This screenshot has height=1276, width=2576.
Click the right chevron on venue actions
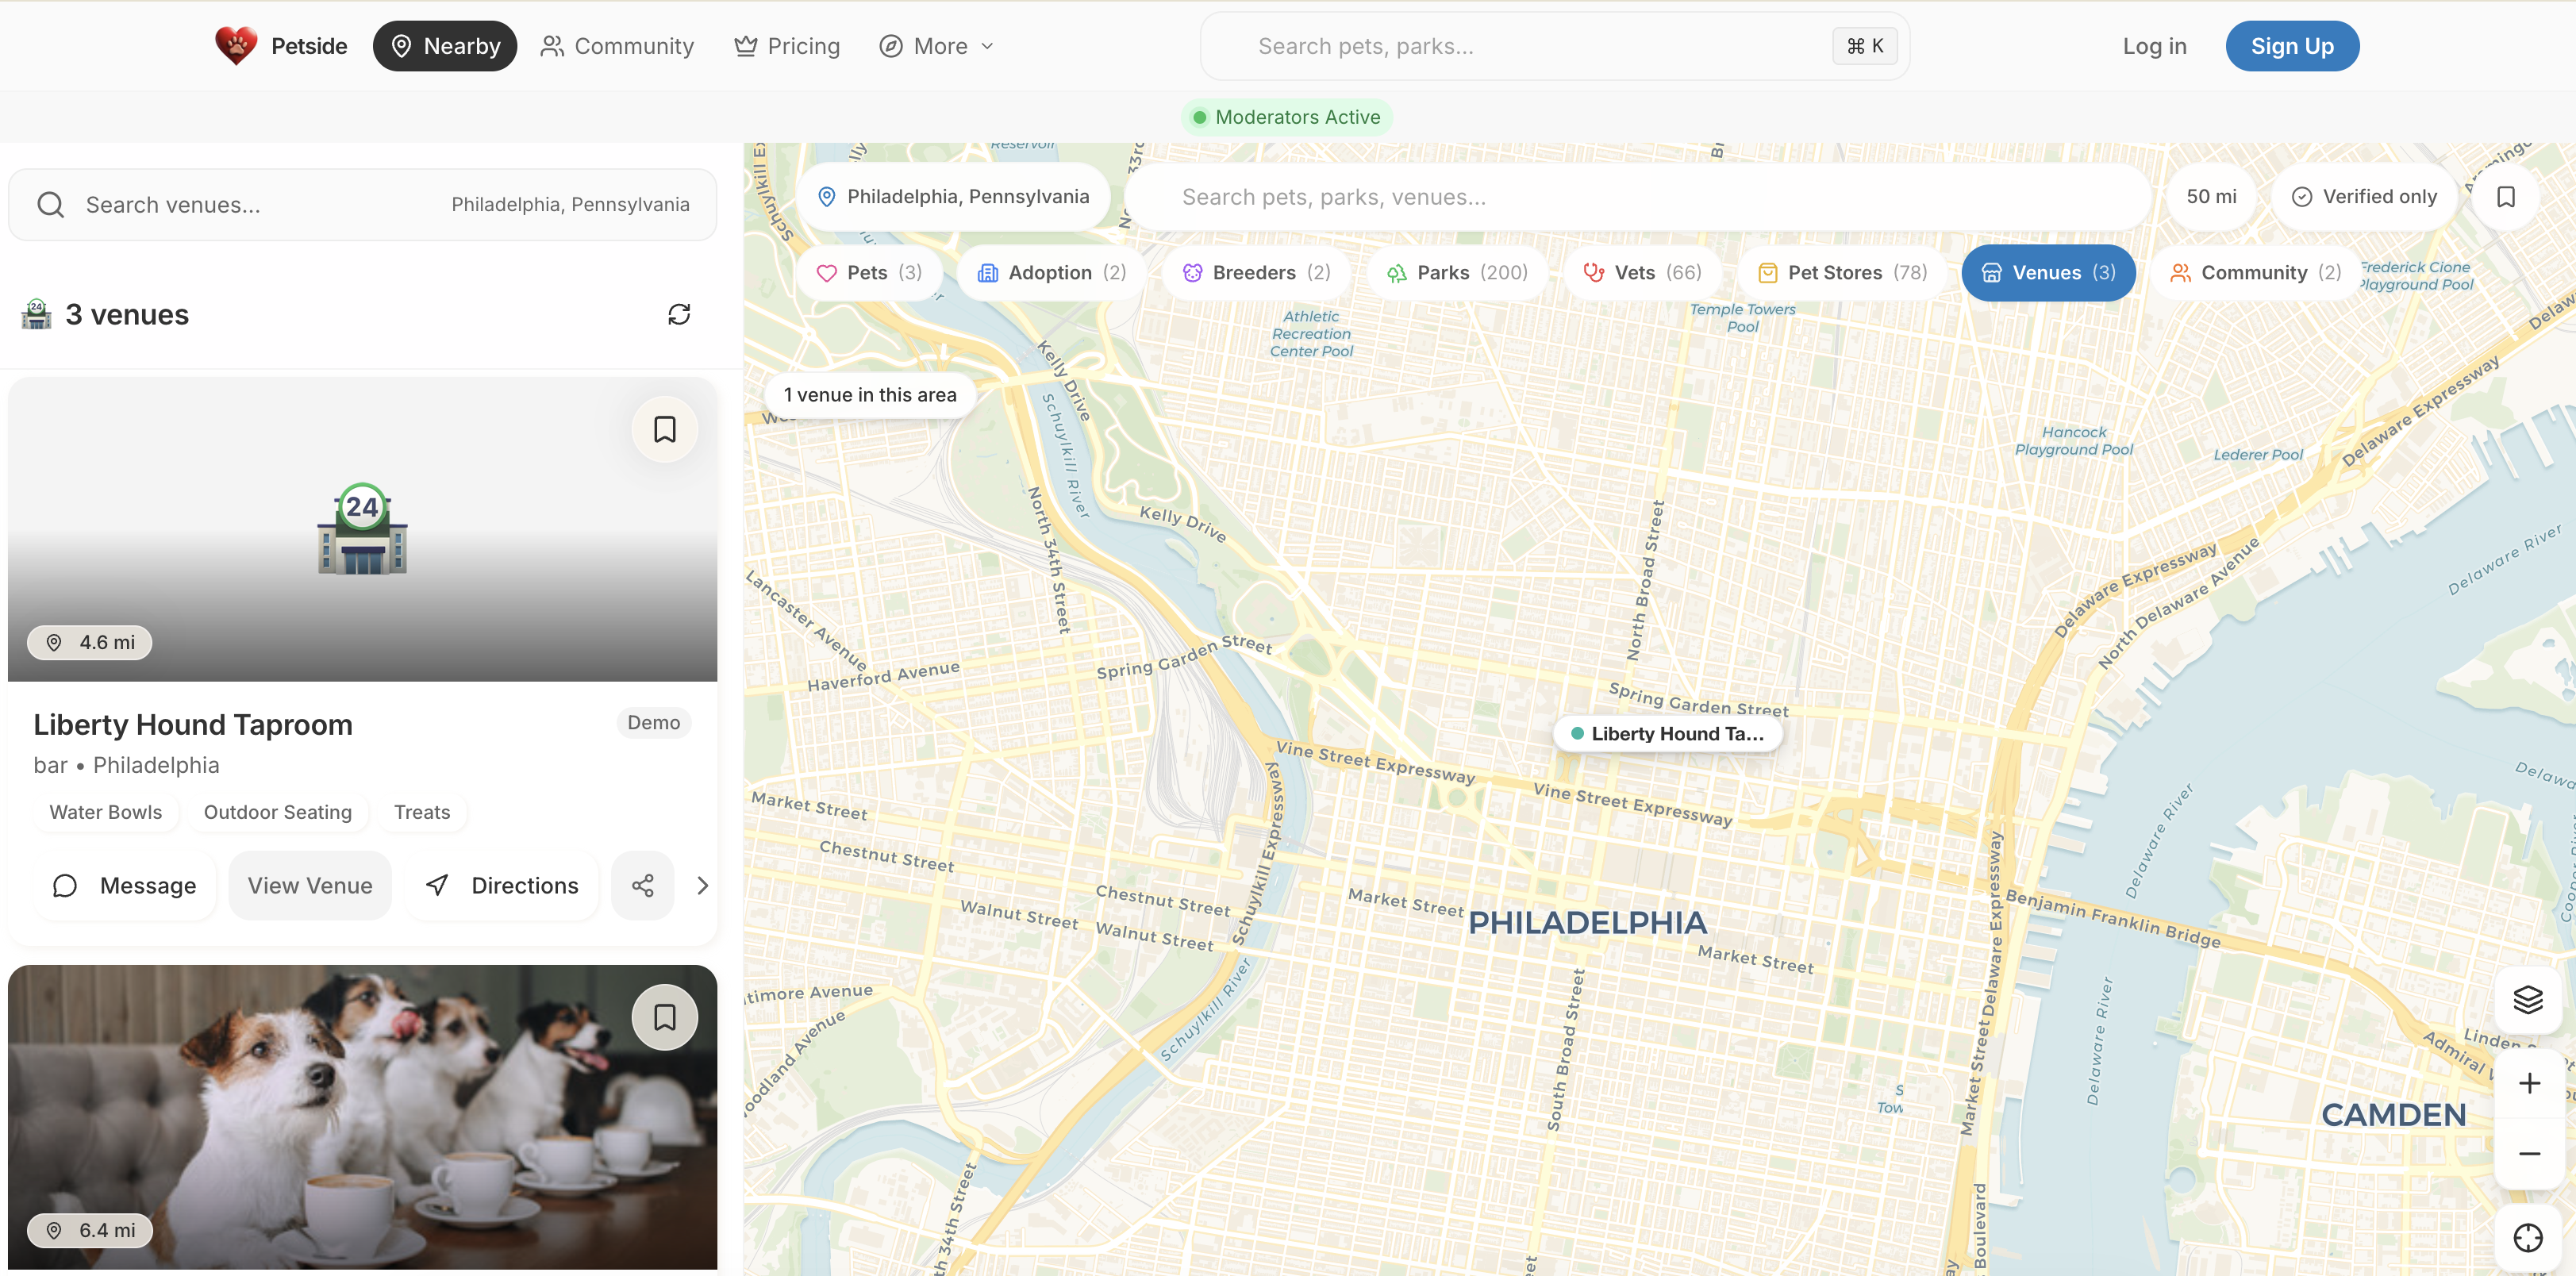tap(703, 885)
